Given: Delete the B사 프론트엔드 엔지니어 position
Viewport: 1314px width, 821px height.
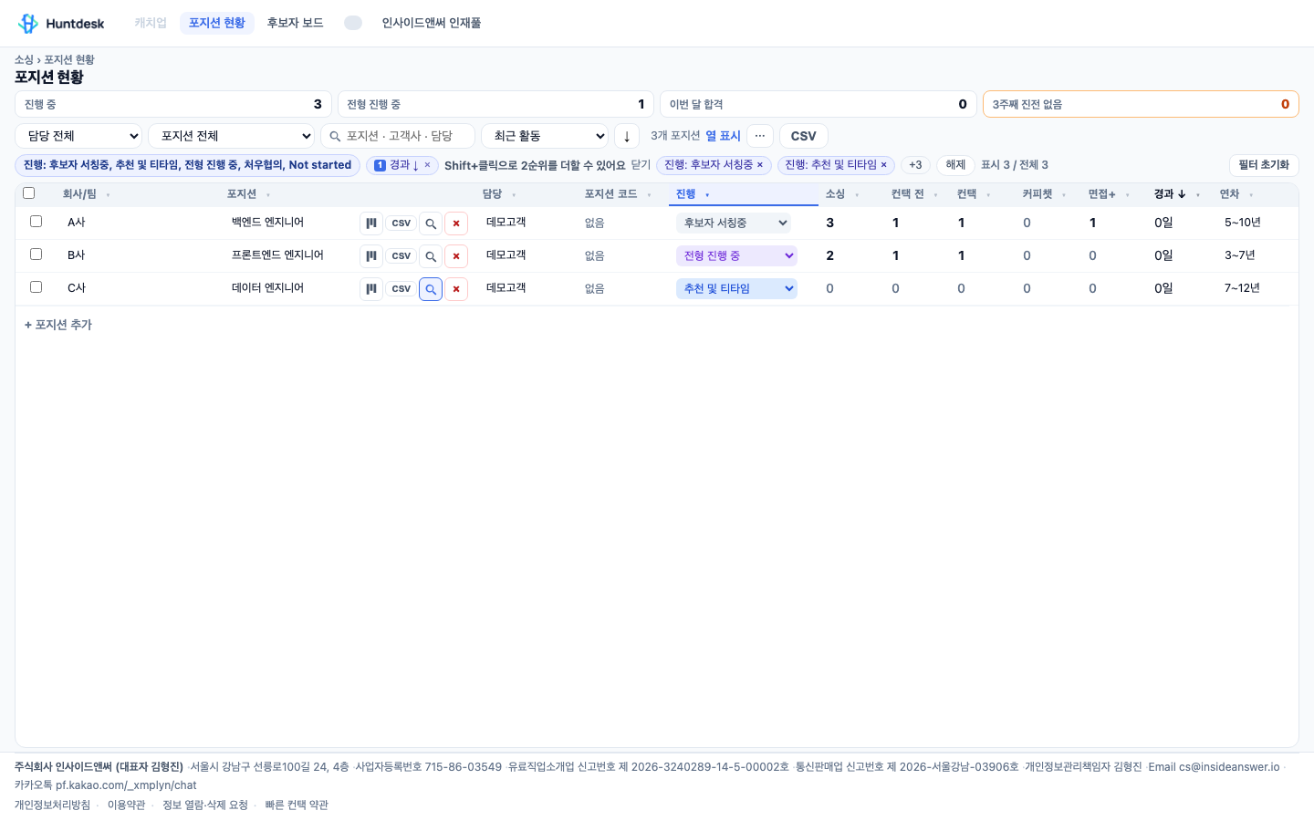Looking at the screenshot, I should [456, 256].
